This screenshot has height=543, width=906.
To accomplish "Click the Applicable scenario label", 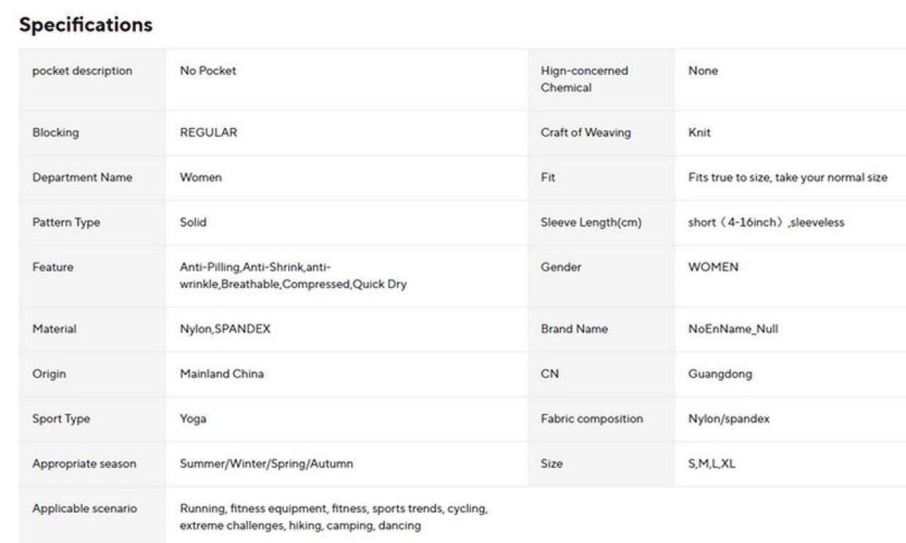I will 85,508.
